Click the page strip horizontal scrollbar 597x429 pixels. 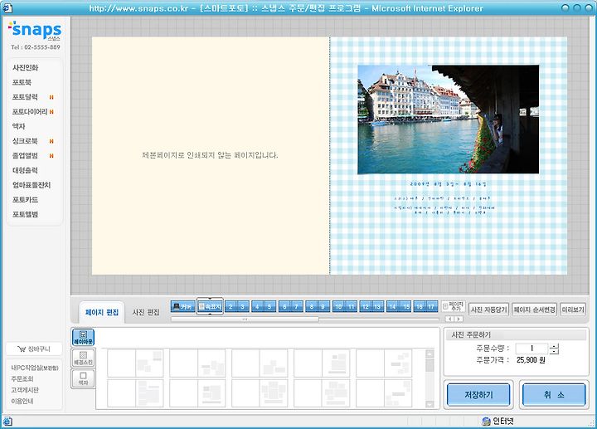(x=245, y=319)
